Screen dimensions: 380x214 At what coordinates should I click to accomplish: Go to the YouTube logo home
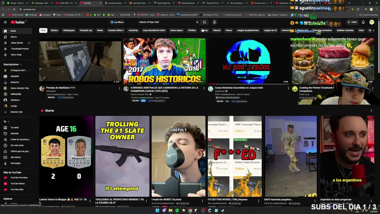click(x=18, y=22)
